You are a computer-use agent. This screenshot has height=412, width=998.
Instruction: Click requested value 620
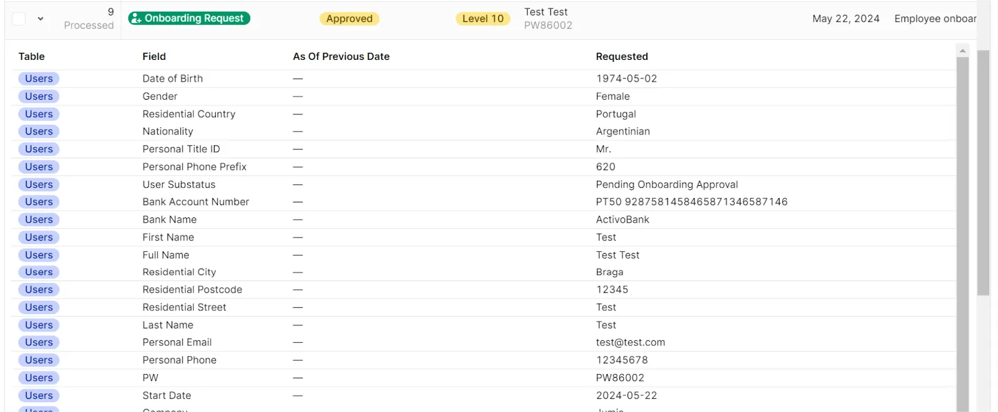click(606, 167)
